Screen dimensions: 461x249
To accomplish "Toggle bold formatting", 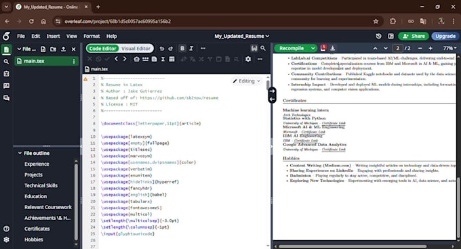I will pyautogui.click(x=182, y=49).
